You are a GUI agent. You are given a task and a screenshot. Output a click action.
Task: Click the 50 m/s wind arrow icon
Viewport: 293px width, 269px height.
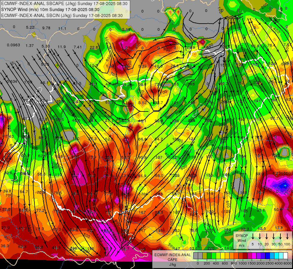tap(280, 236)
